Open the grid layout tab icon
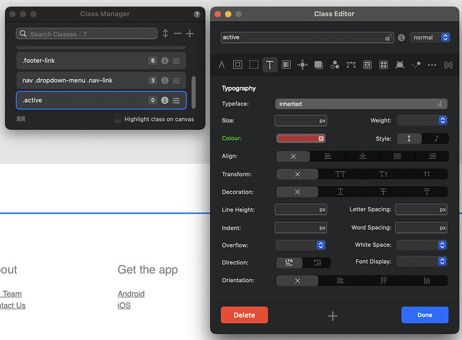Screen dimensions: 462x340 click(x=384, y=65)
